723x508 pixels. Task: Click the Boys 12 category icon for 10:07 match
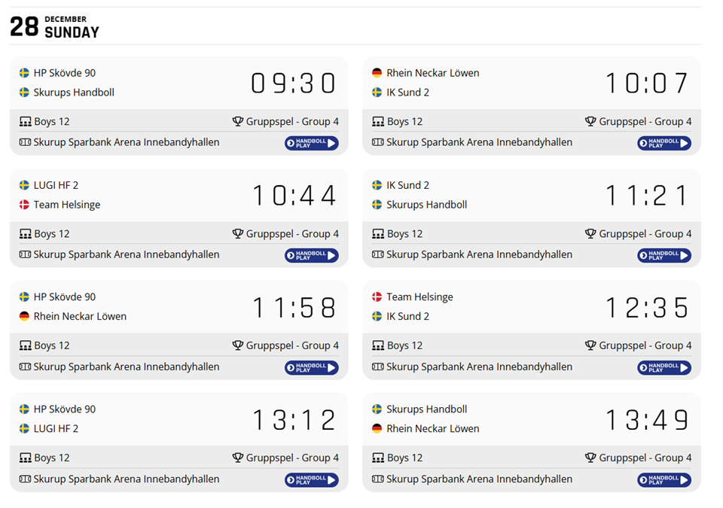(378, 121)
